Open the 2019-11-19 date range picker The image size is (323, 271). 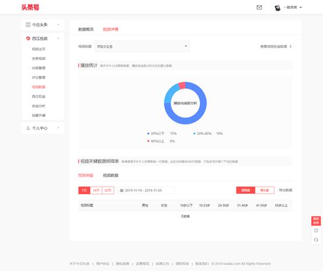(x=146, y=191)
